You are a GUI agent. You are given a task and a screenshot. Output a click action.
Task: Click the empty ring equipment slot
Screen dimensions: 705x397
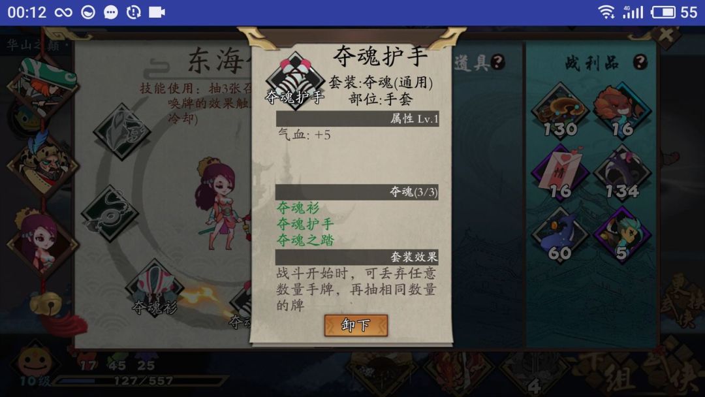110,214
